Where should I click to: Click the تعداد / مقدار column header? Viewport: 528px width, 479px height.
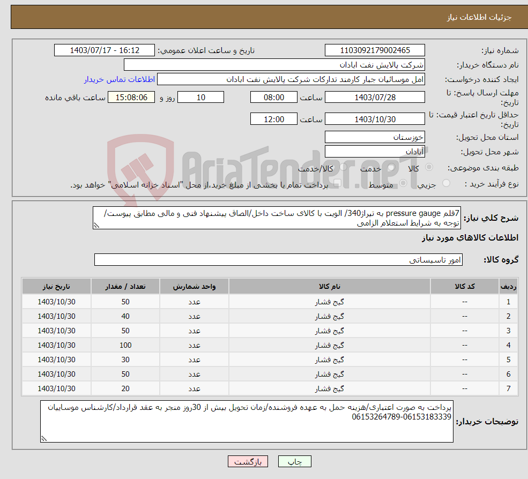(x=125, y=287)
